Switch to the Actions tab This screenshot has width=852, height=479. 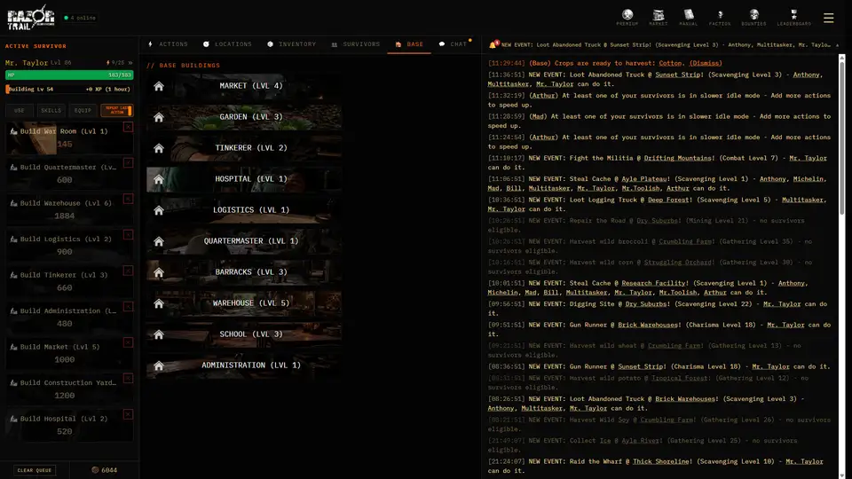point(169,44)
